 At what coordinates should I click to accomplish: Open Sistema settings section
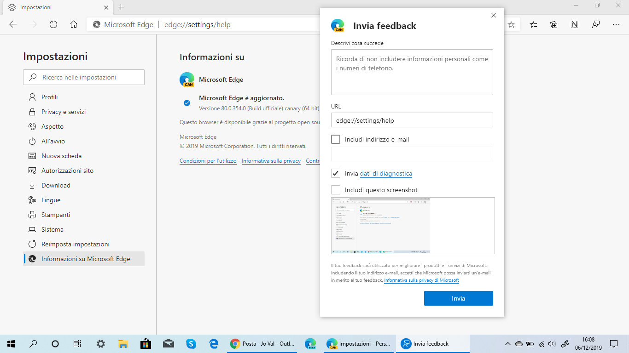[x=84, y=229]
